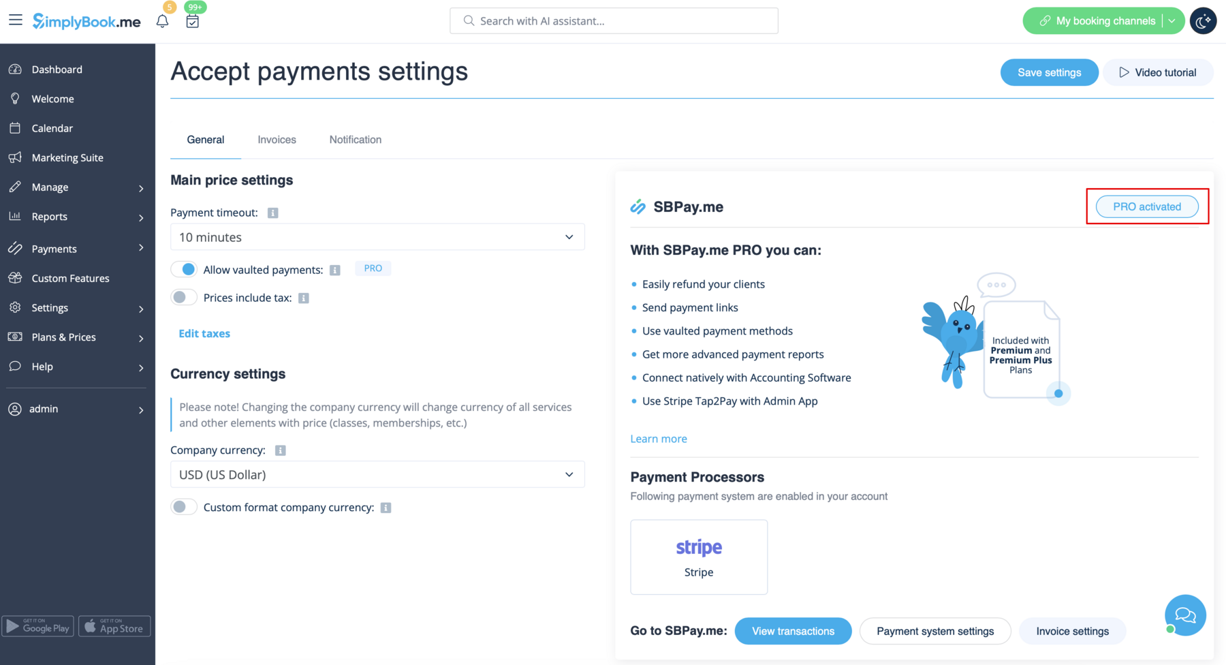
Task: Switch to the Invoices tab
Action: (x=277, y=140)
